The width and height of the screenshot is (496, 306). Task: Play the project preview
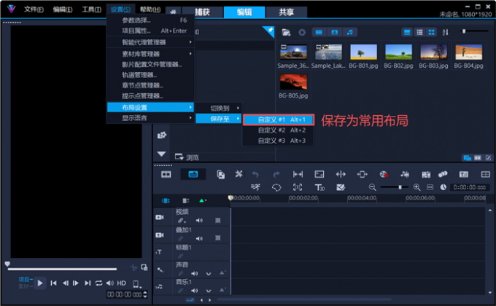[40, 283]
